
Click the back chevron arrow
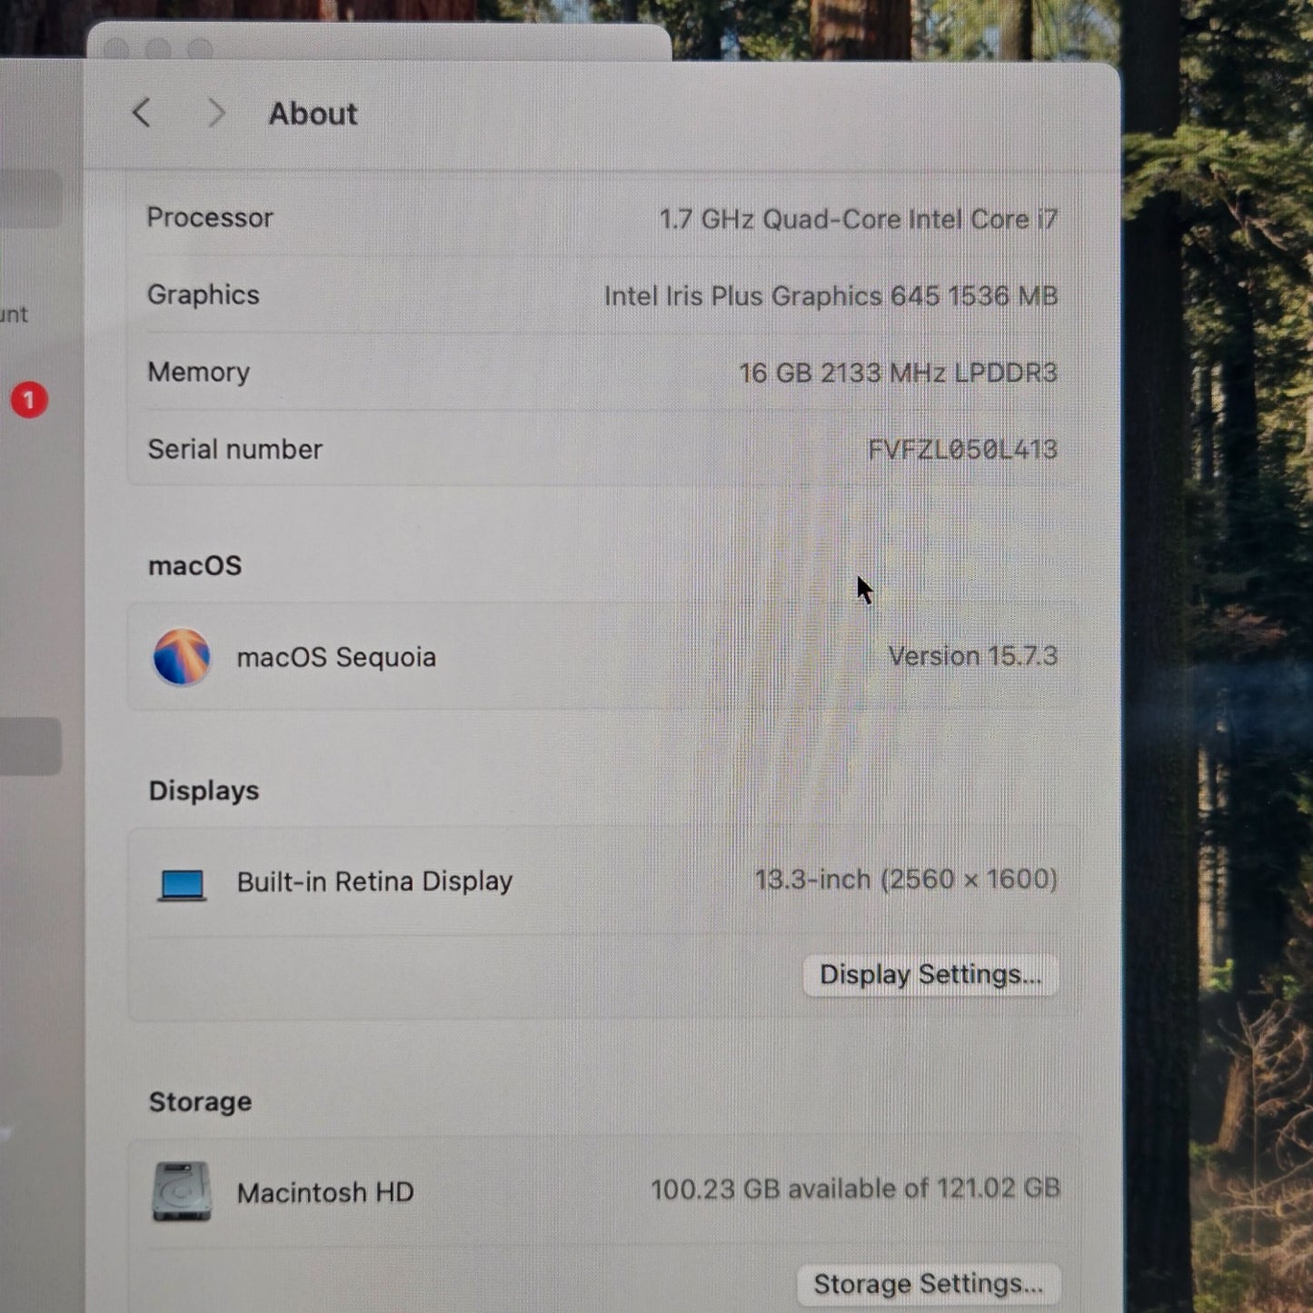(x=142, y=114)
